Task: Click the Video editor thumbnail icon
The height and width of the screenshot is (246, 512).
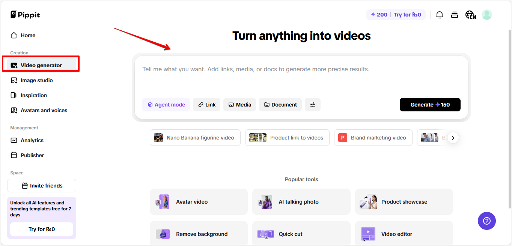Action: pos(368,234)
